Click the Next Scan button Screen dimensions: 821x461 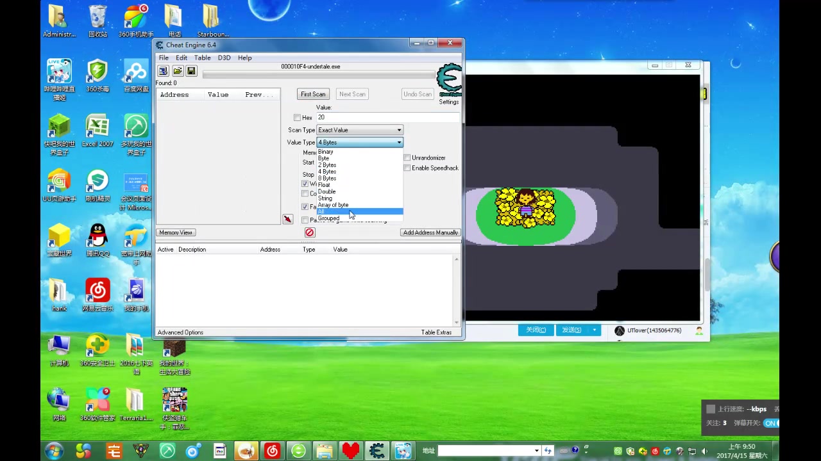pos(352,94)
